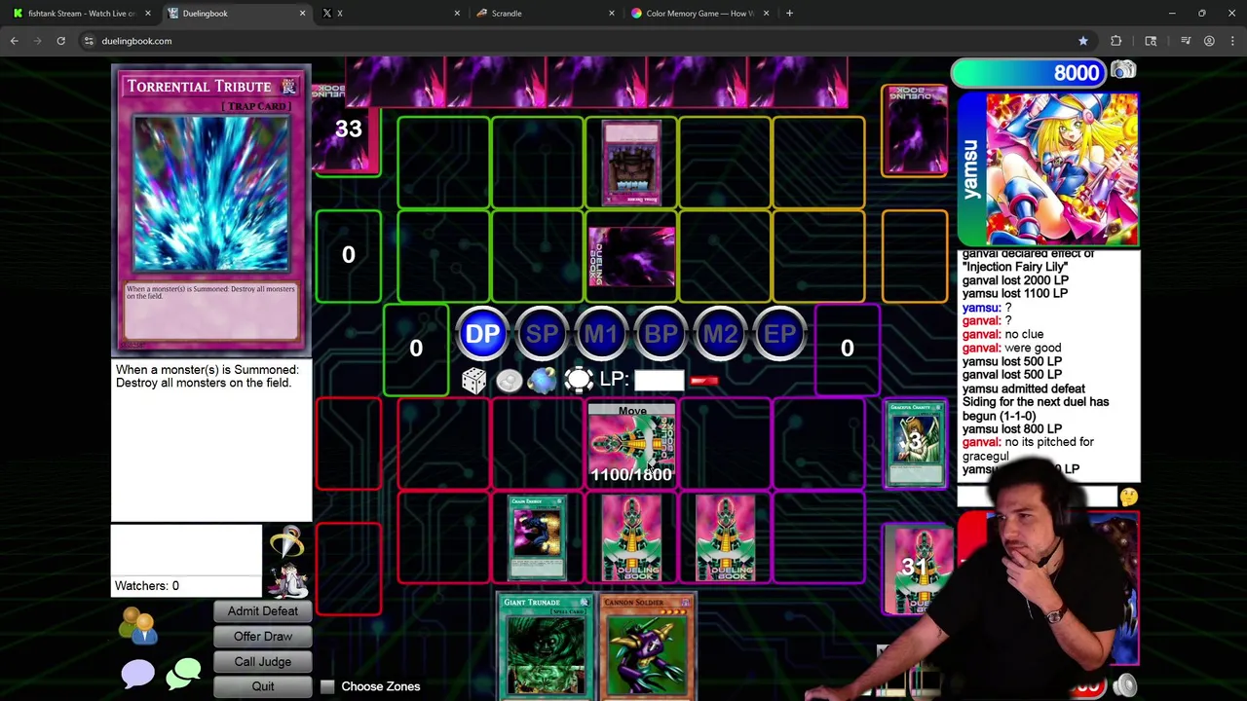Viewport: 1247px width, 701px height.
Task: Go back using browser back arrow
Action: (15, 41)
